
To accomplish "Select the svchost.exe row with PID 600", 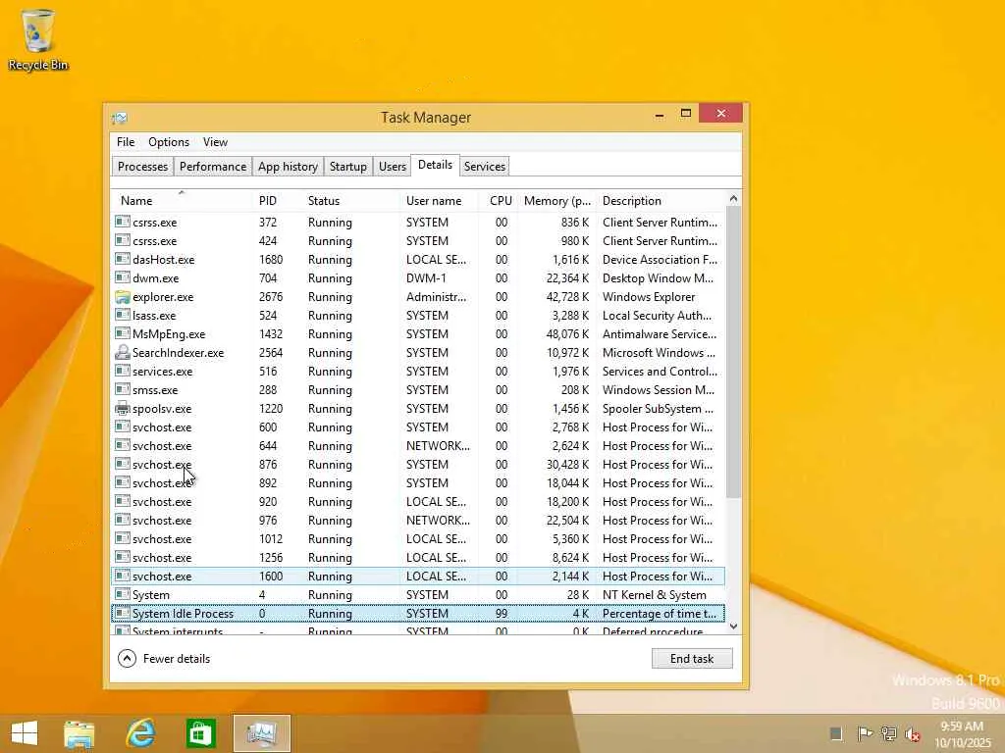I will tap(418, 427).
